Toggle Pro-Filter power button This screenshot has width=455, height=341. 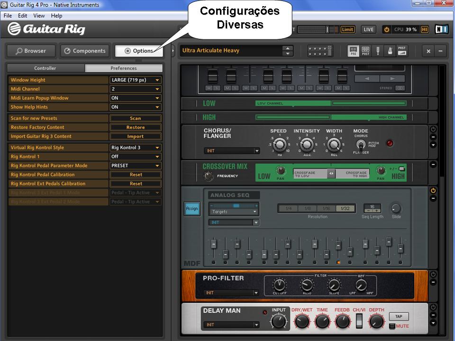click(433, 274)
